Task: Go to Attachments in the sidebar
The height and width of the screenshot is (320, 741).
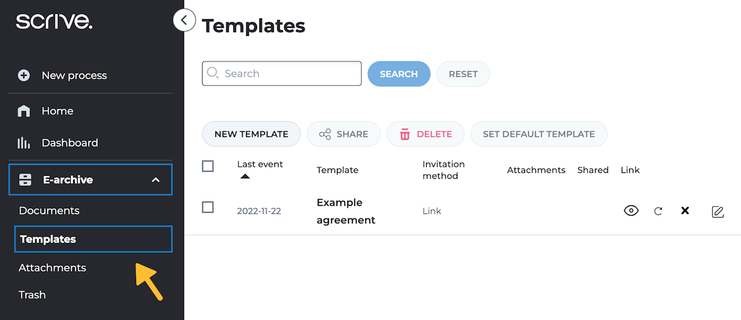Action: 52,268
